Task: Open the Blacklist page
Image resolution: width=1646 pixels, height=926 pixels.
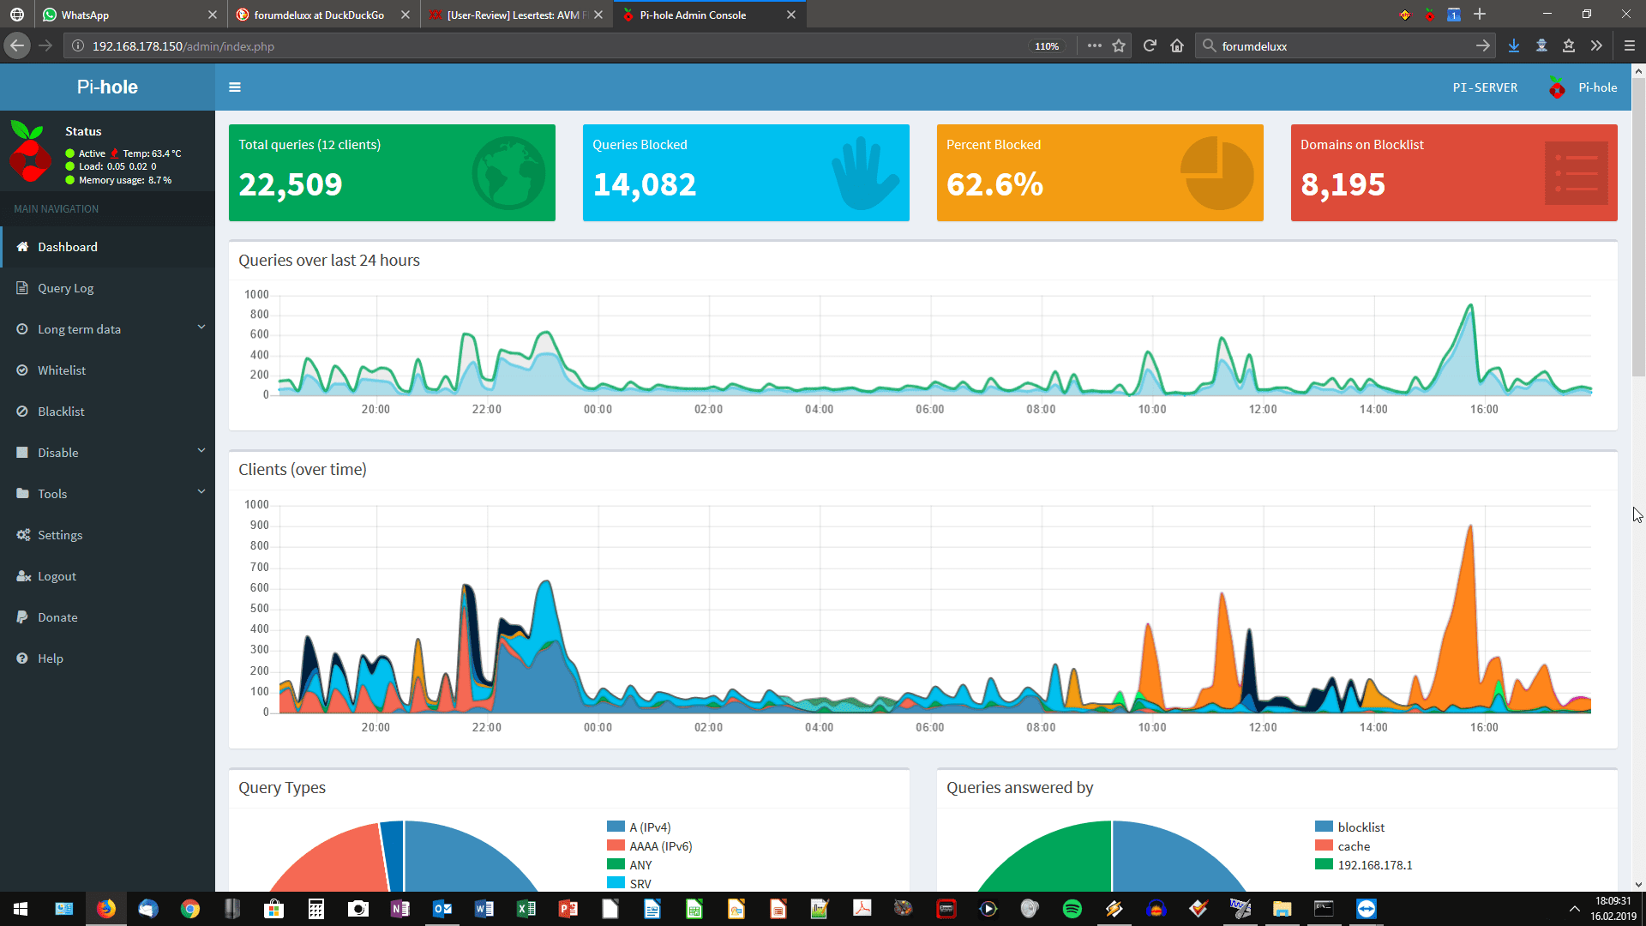Action: coord(107,412)
